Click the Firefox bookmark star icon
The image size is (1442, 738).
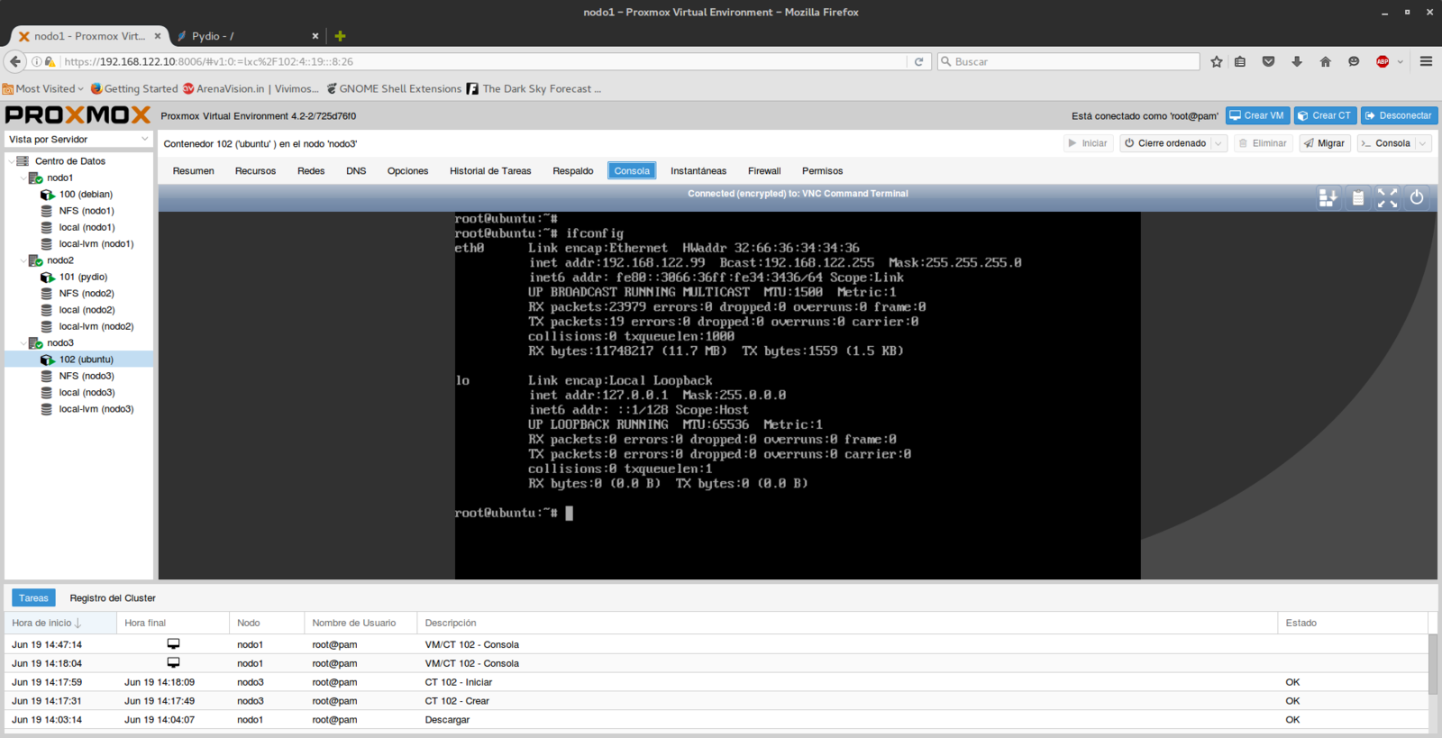click(1217, 61)
